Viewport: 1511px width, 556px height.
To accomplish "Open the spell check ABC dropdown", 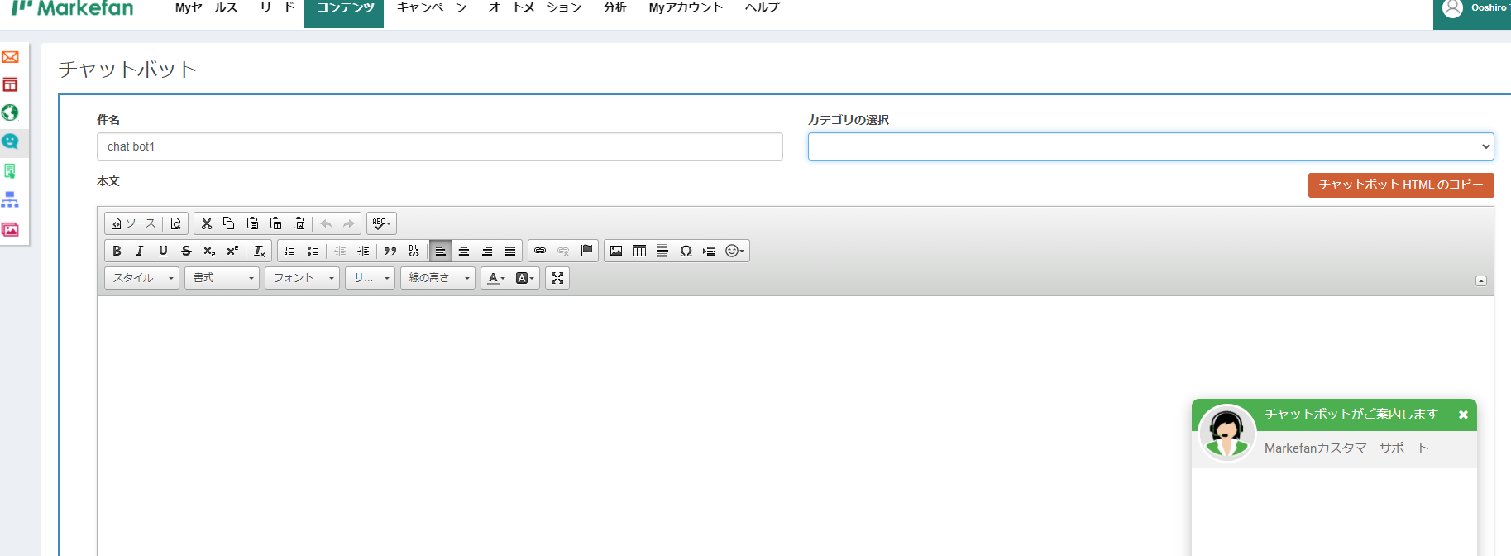I will pos(381,223).
